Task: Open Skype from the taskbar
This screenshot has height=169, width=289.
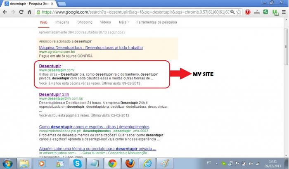Action: pyautogui.click(x=77, y=164)
